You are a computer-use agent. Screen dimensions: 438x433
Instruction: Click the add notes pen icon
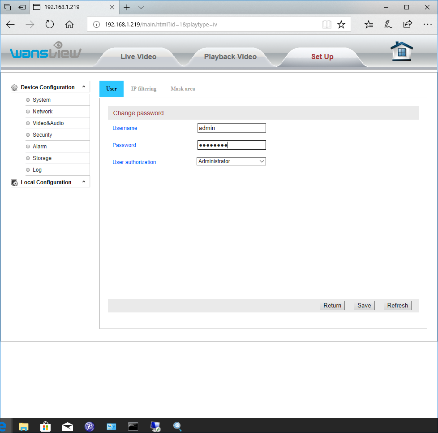(x=388, y=25)
